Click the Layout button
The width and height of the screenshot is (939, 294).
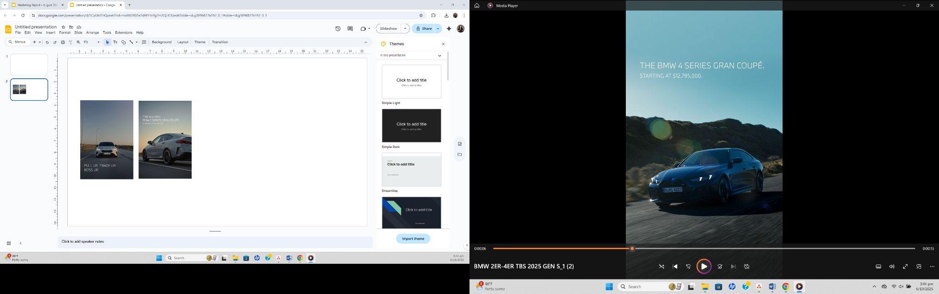pyautogui.click(x=183, y=42)
